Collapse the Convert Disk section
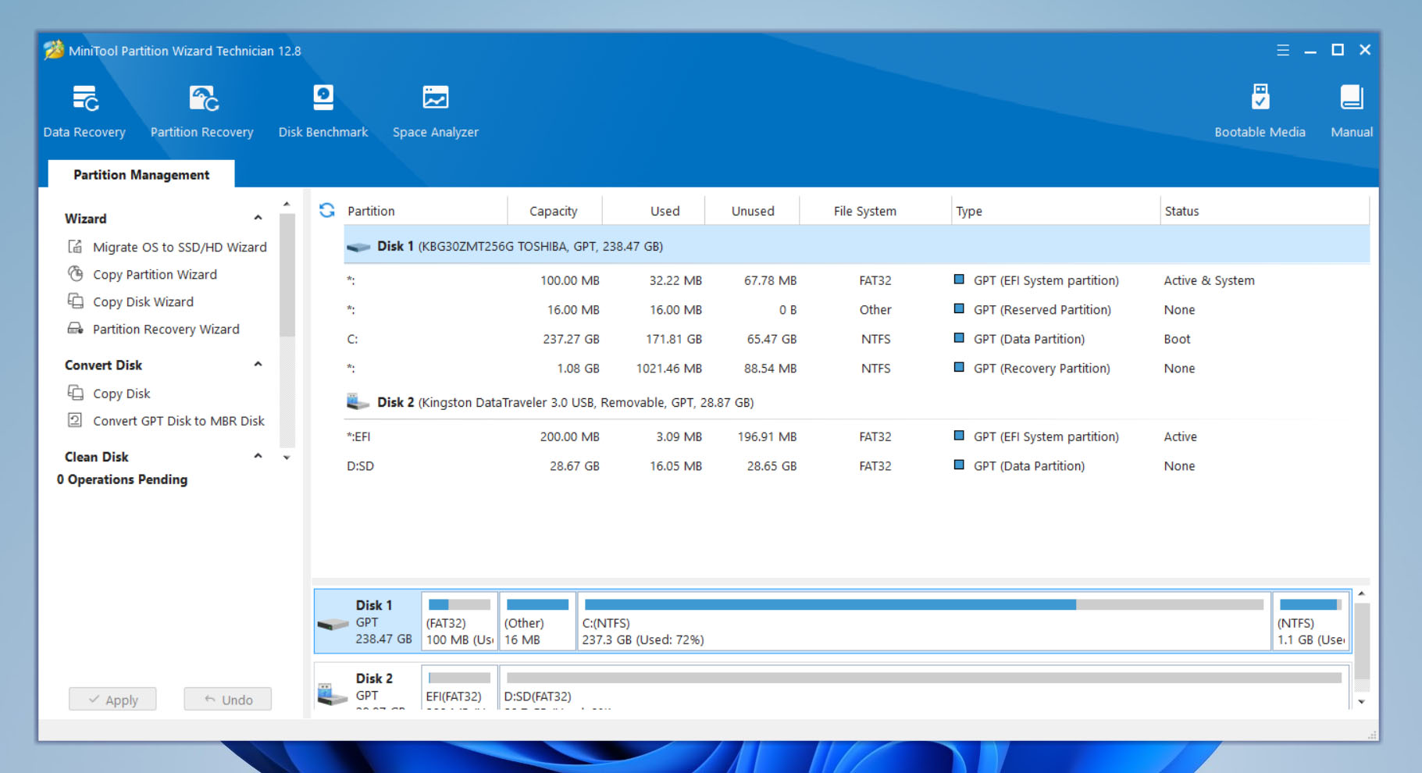Viewport: 1422px width, 773px height. tap(258, 365)
